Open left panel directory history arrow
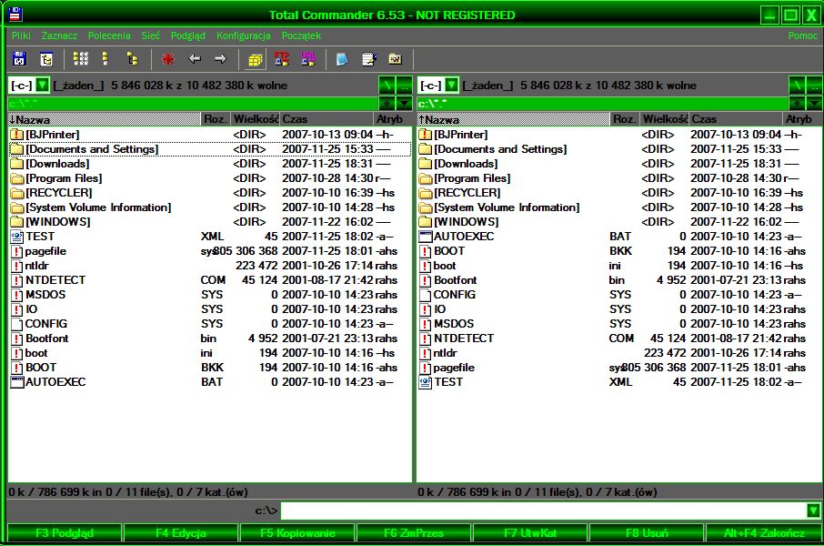This screenshot has width=824, height=546. point(404,103)
